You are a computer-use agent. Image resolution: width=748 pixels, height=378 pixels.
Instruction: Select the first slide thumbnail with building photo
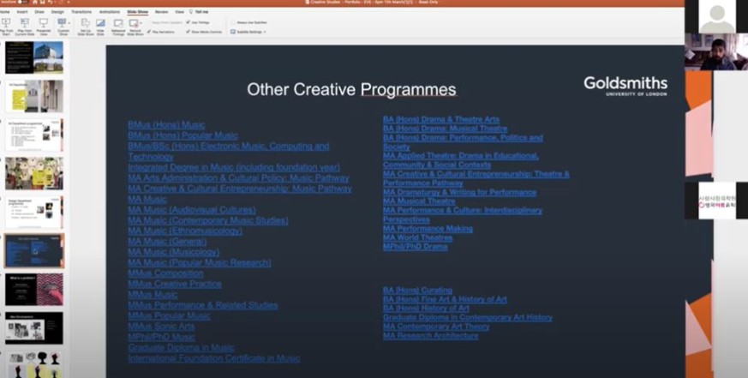coord(34,57)
